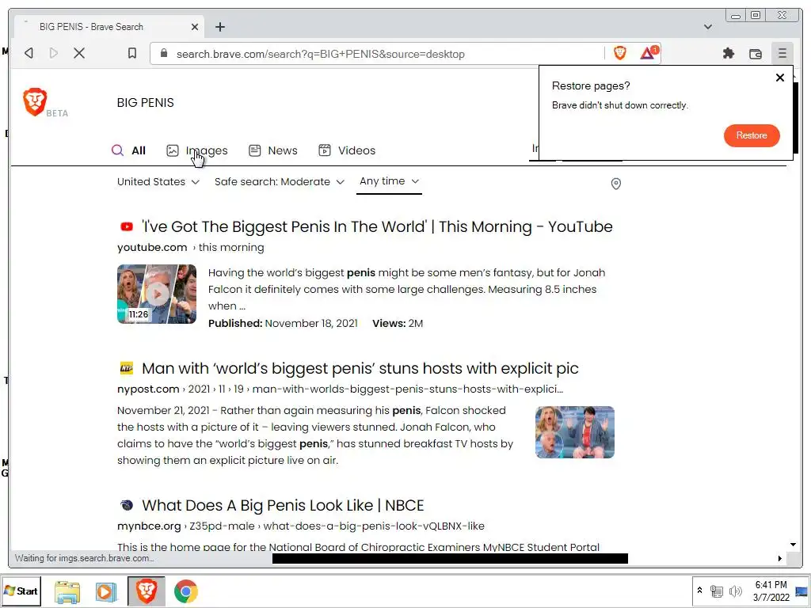Click the horizontal scrollbar right arrow

pos(780,558)
